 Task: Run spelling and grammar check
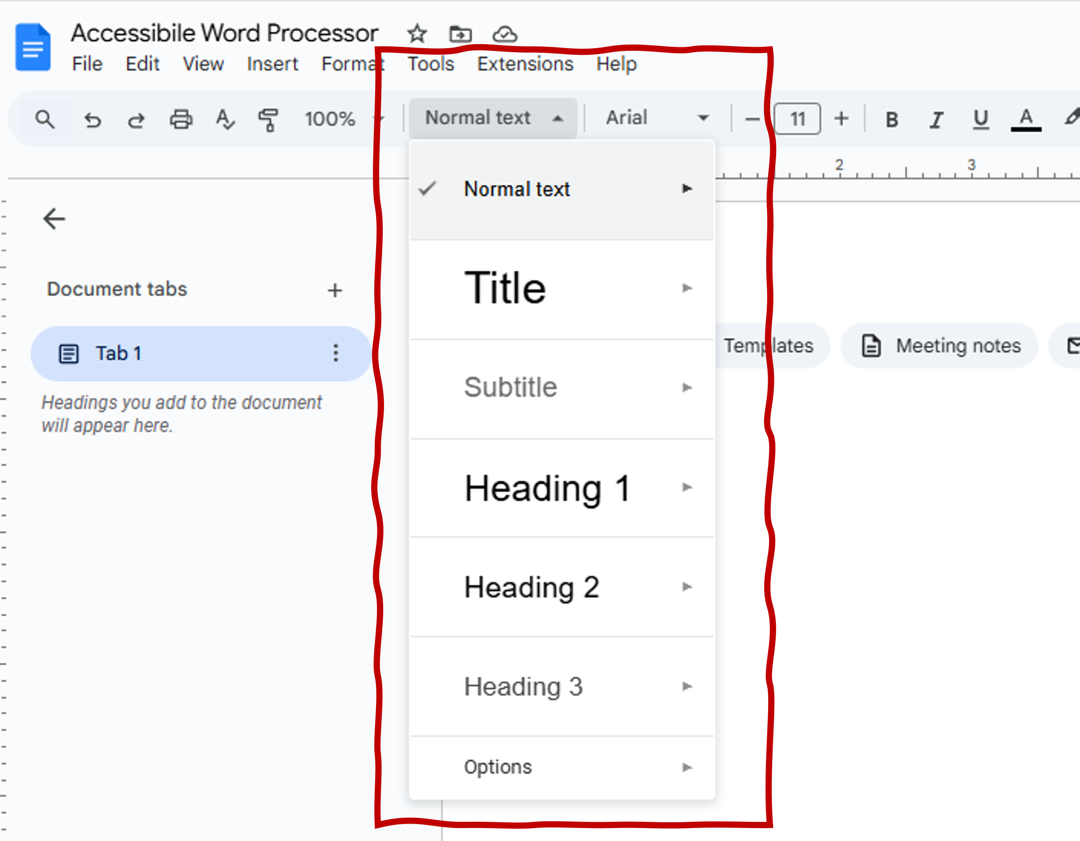tap(225, 119)
